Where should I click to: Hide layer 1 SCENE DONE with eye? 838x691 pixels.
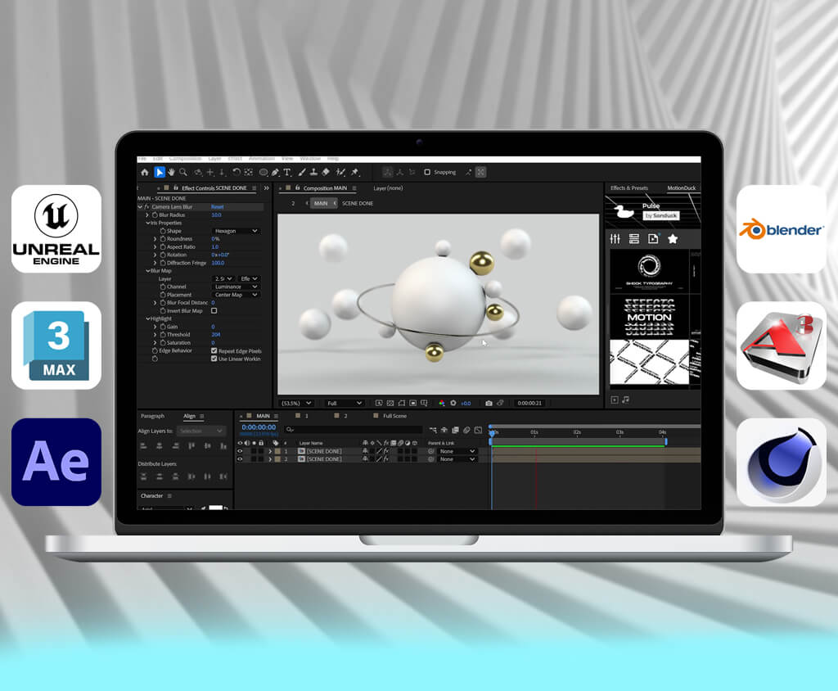coord(240,451)
